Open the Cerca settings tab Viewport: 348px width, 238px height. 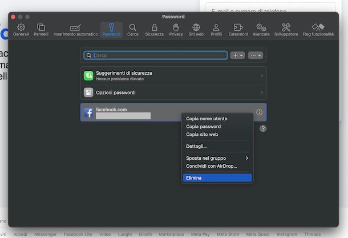pyautogui.click(x=133, y=30)
